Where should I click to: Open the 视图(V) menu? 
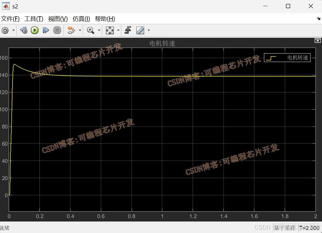click(x=58, y=19)
